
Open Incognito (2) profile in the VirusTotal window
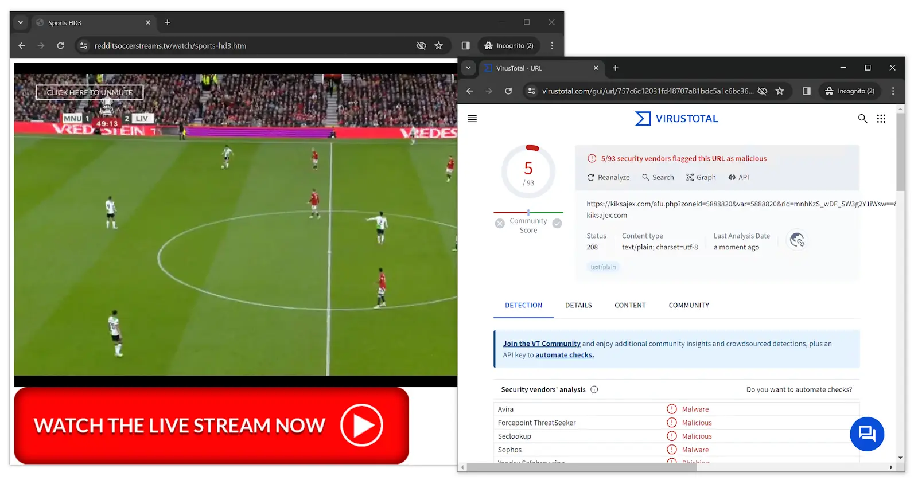tap(850, 91)
